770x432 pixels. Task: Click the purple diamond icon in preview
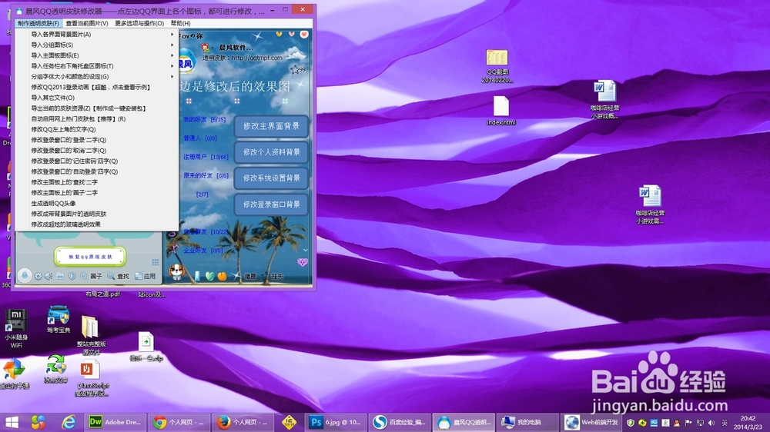tap(303, 262)
